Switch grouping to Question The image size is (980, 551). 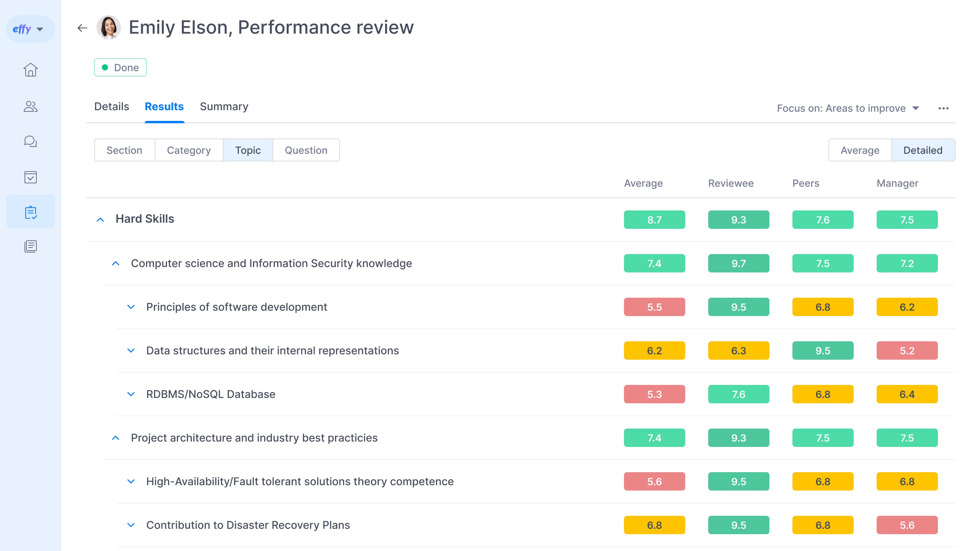coord(306,150)
